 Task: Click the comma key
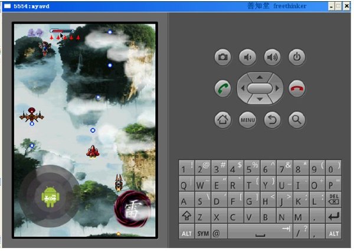click(317, 232)
